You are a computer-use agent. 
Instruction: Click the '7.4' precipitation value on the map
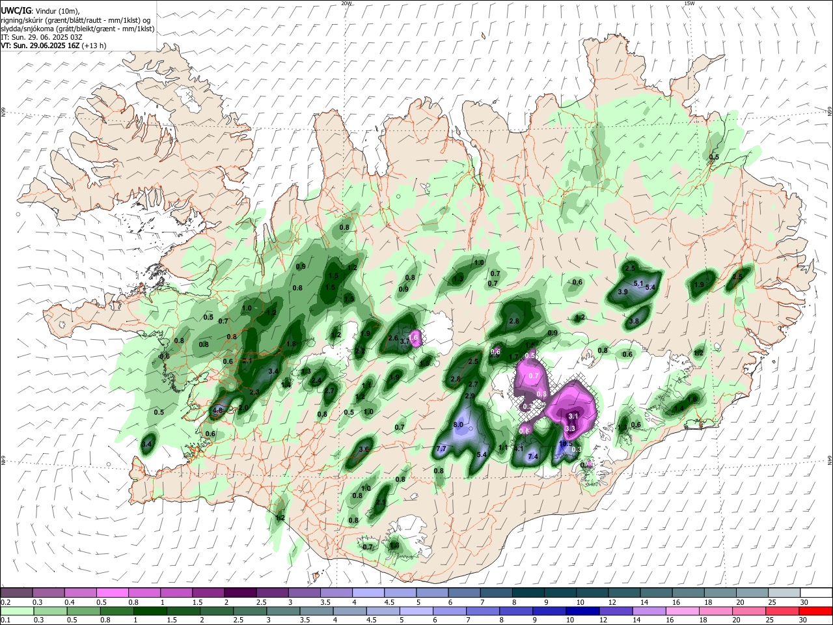tap(533, 456)
